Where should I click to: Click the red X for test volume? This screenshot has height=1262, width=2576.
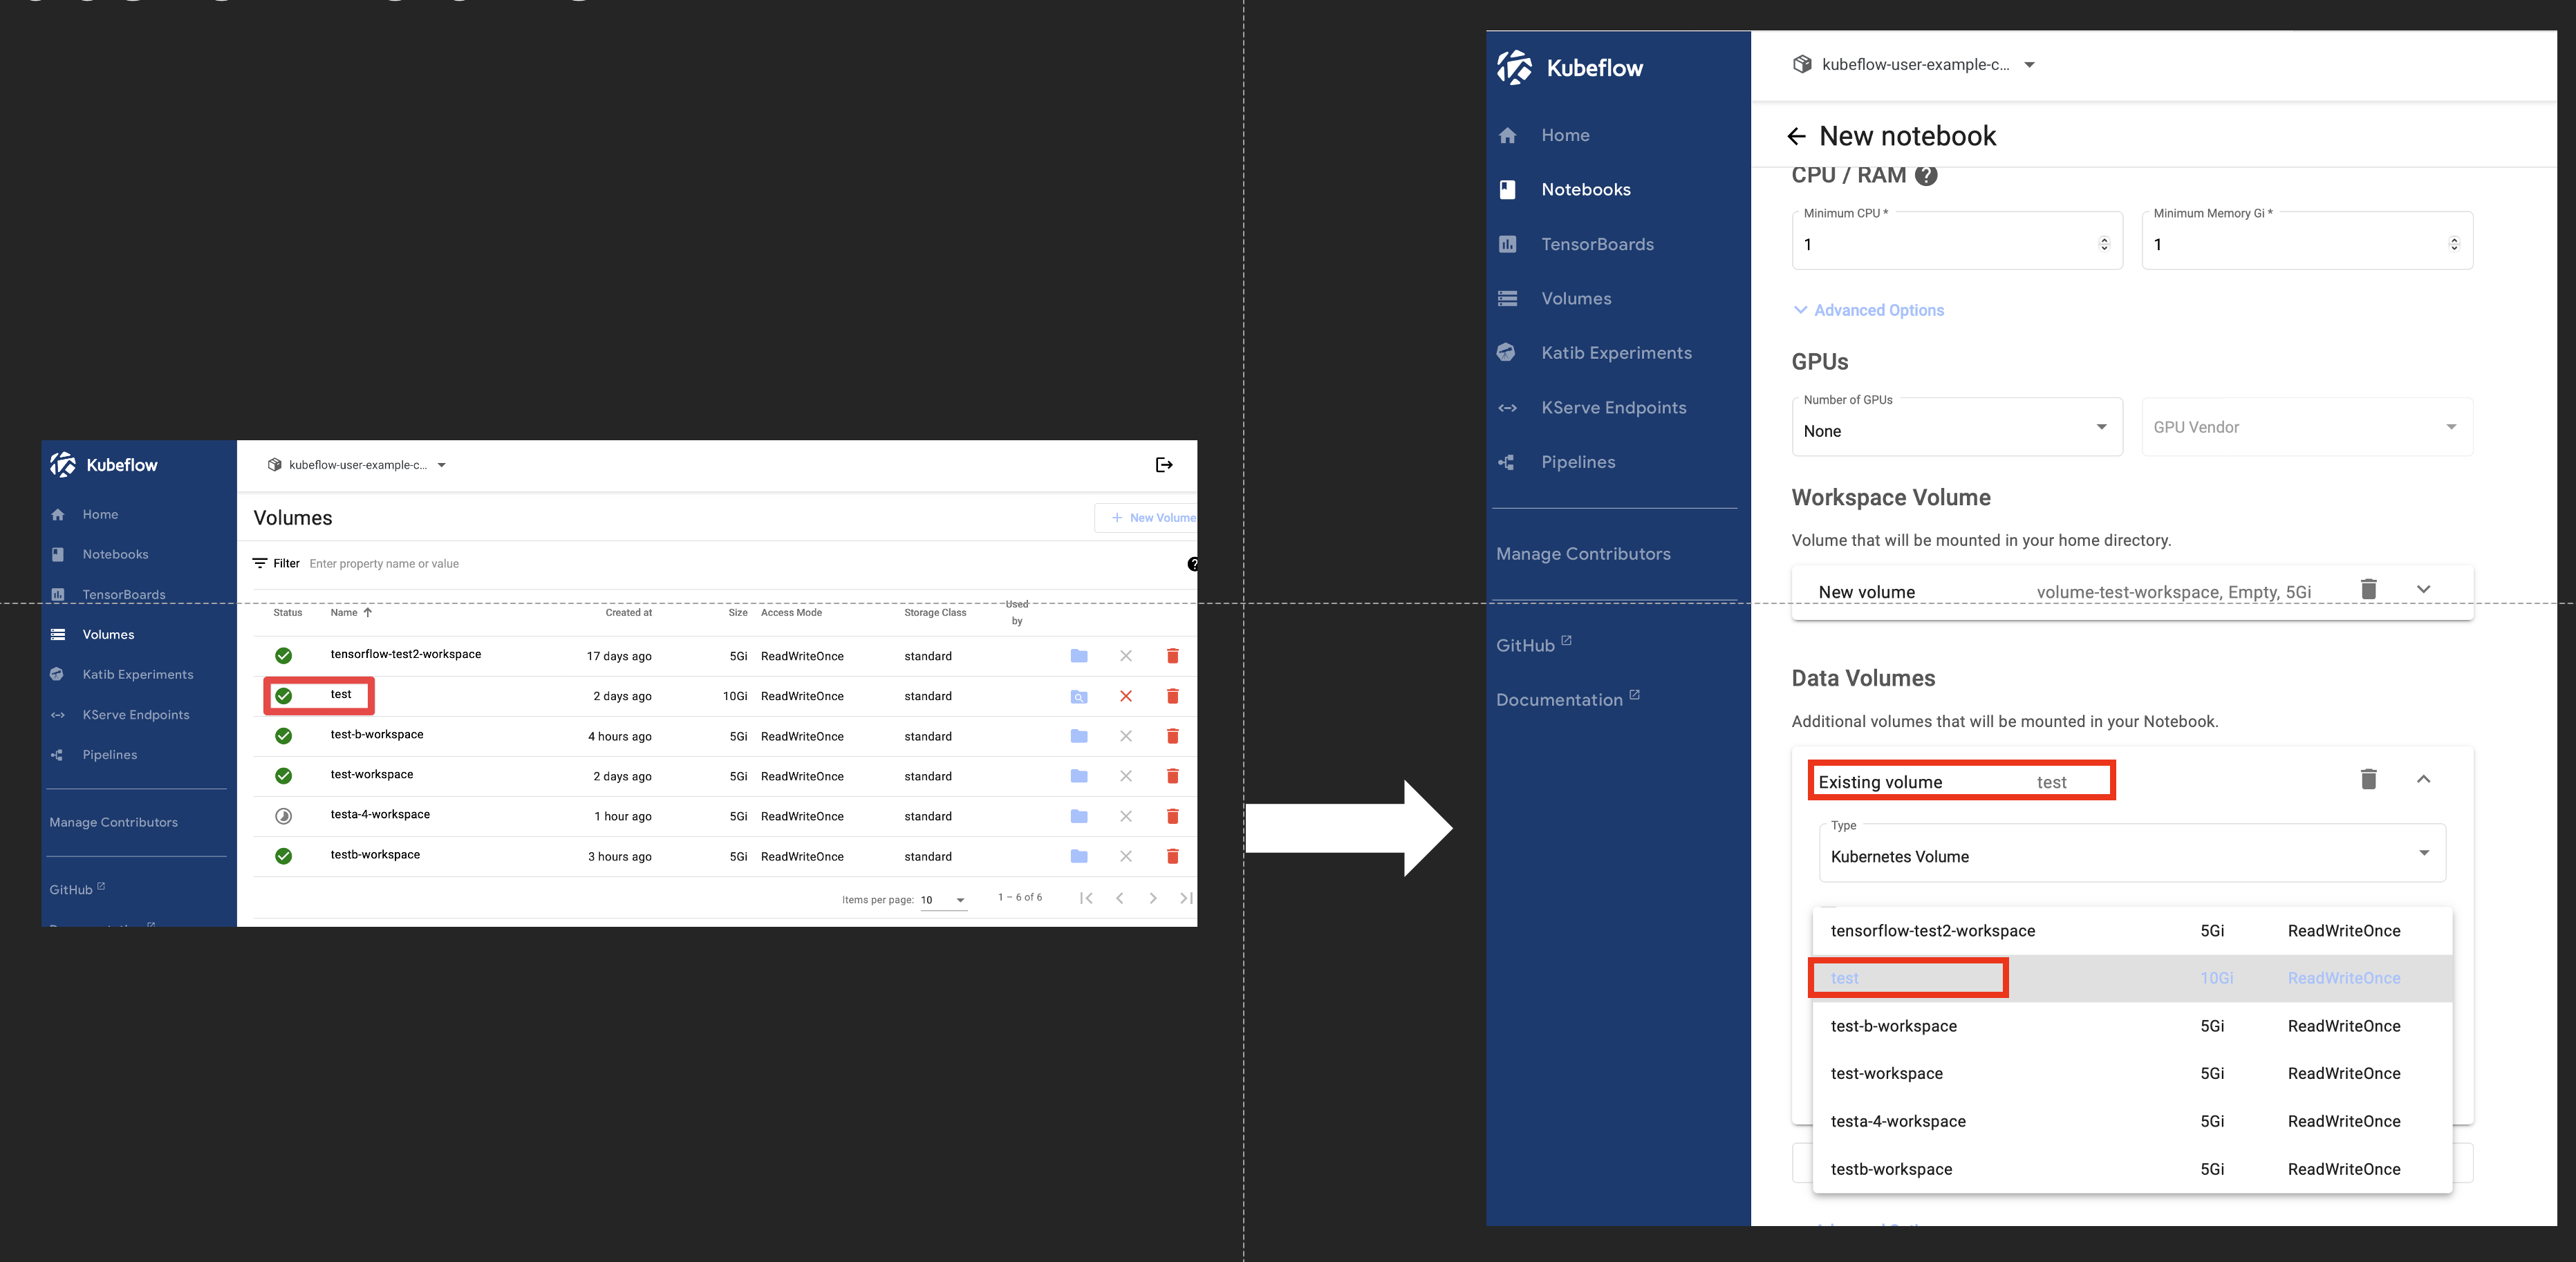click(x=1125, y=696)
